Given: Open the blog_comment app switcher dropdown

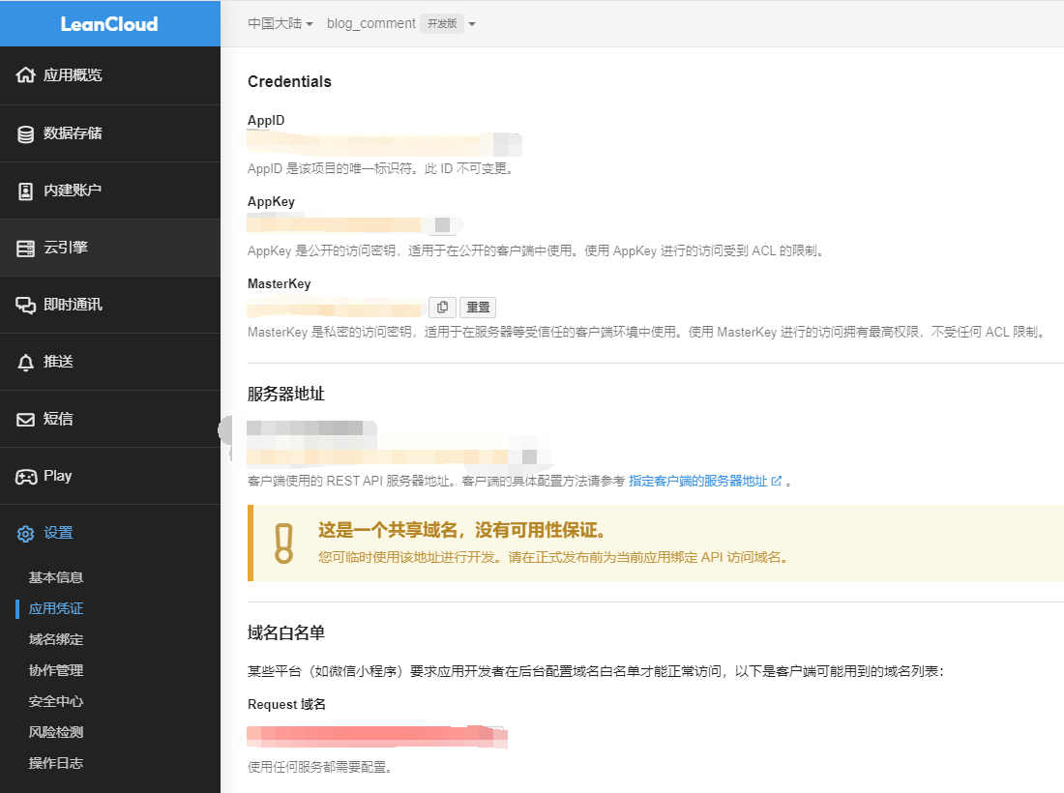Looking at the screenshot, I should [x=472, y=24].
